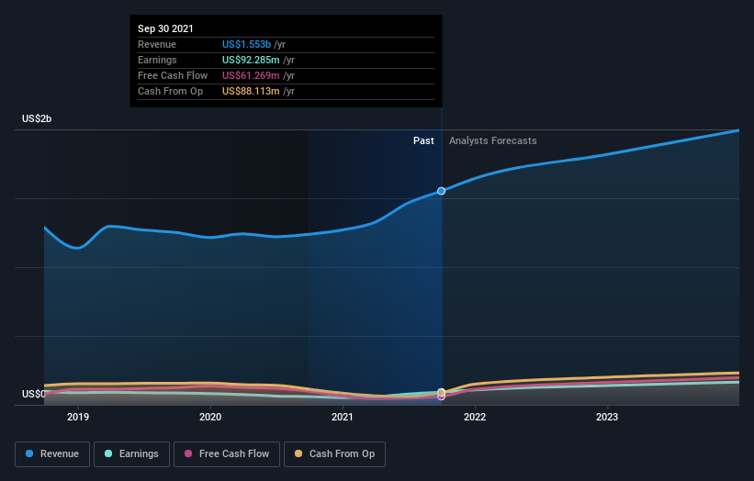Viewport: 754px width, 481px height.
Task: Click the US$1.553b revenue value
Action: pyautogui.click(x=246, y=44)
